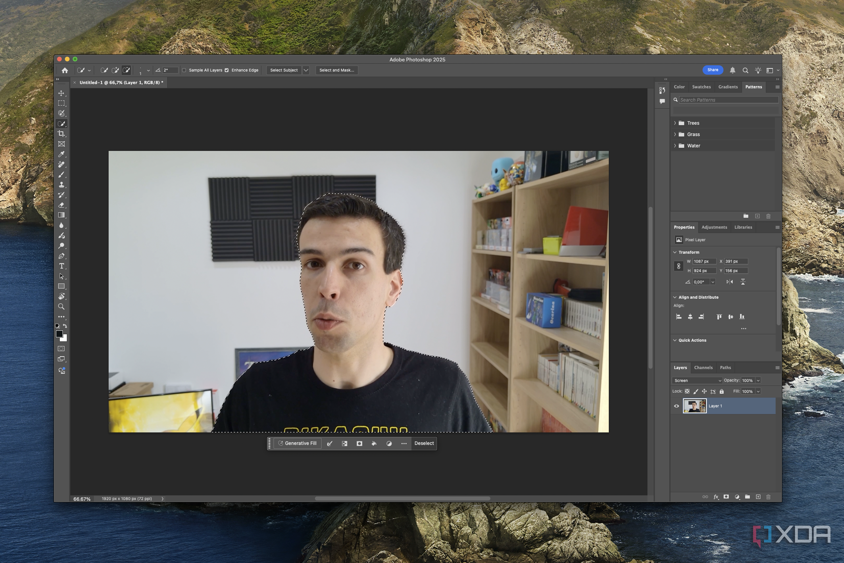Create a new layer in Layers panel

(758, 497)
